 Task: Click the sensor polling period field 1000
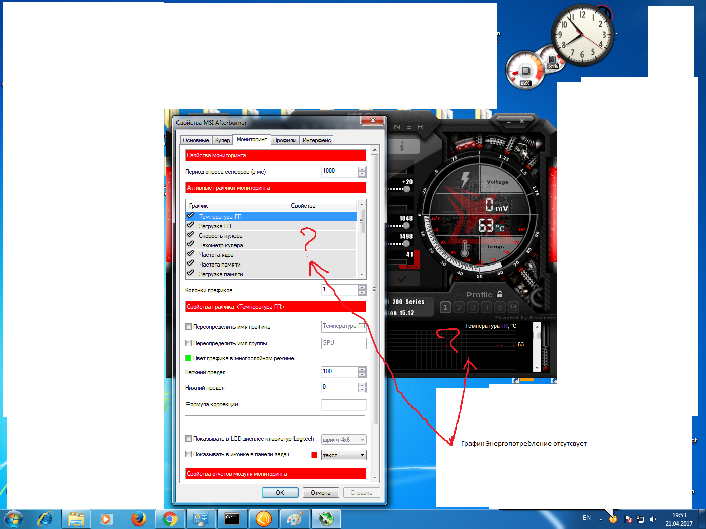click(340, 171)
